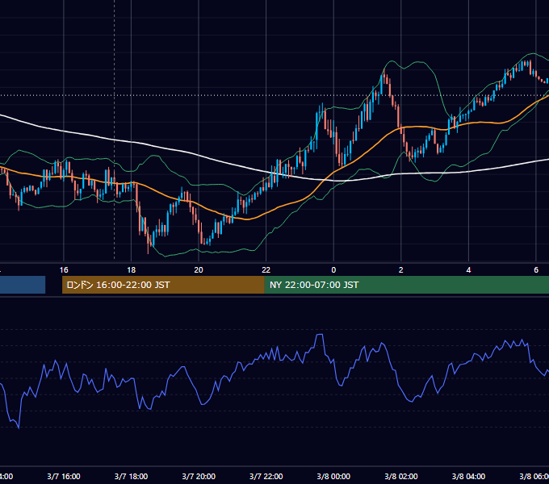Image resolution: width=549 pixels, height=484 pixels.
Task: Click the 16 hour label on price chart
Action: tap(64, 270)
